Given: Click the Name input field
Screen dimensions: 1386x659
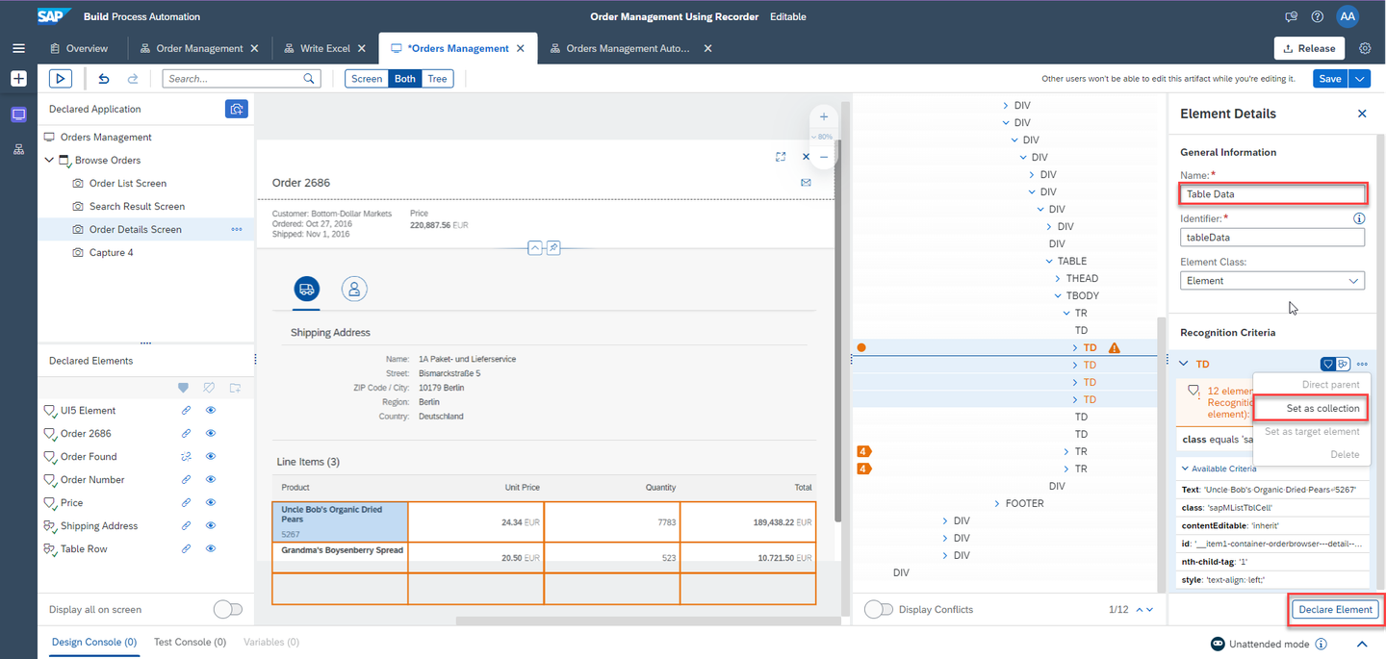Looking at the screenshot, I should coord(1272,193).
